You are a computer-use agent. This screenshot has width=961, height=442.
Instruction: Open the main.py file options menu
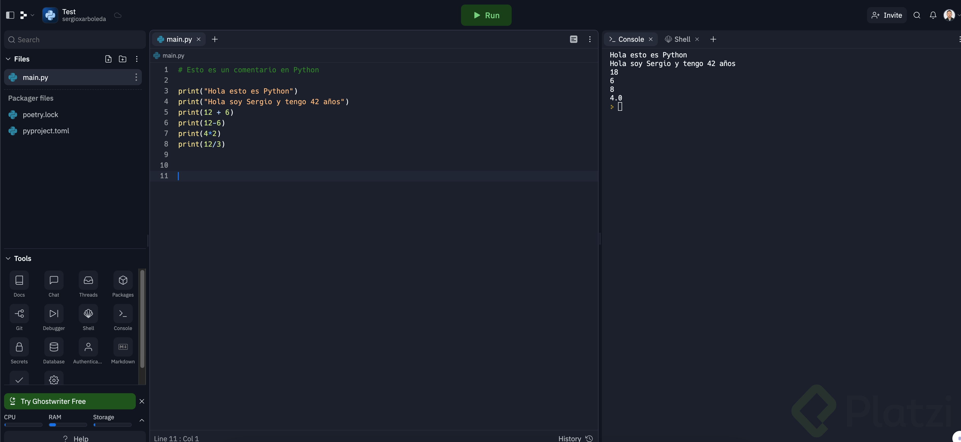click(136, 77)
